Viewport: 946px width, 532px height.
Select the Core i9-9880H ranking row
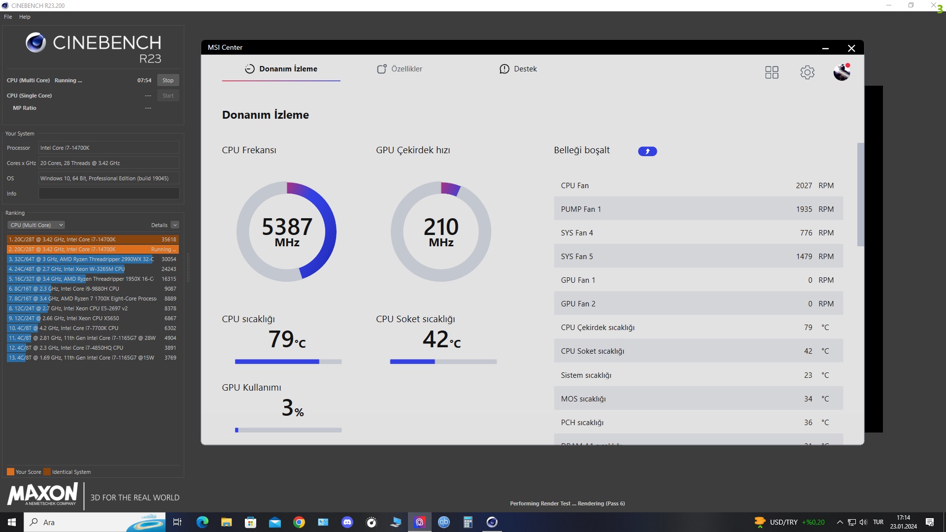[93, 289]
